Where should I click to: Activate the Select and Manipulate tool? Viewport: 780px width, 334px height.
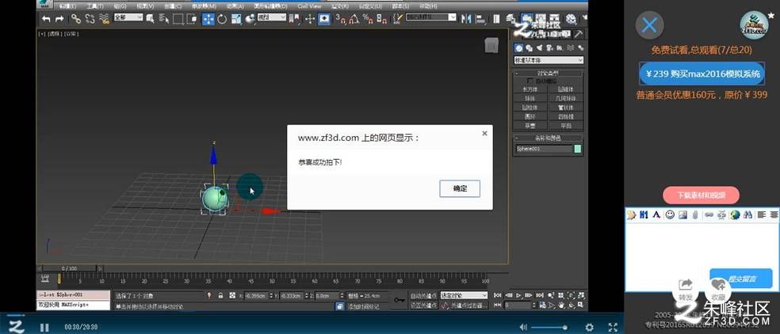(x=309, y=19)
